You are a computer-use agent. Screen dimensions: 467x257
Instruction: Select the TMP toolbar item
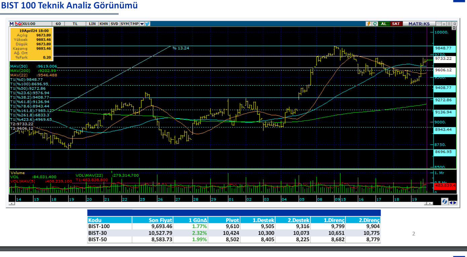click(134, 24)
